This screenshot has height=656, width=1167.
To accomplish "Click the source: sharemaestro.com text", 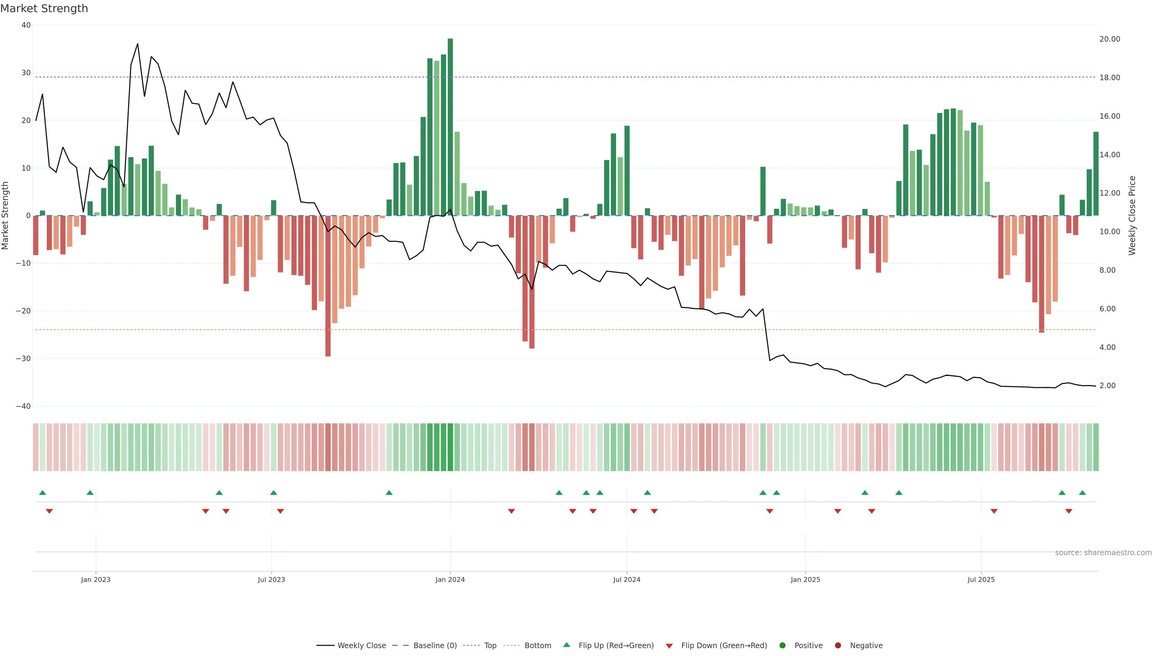I will [1103, 552].
